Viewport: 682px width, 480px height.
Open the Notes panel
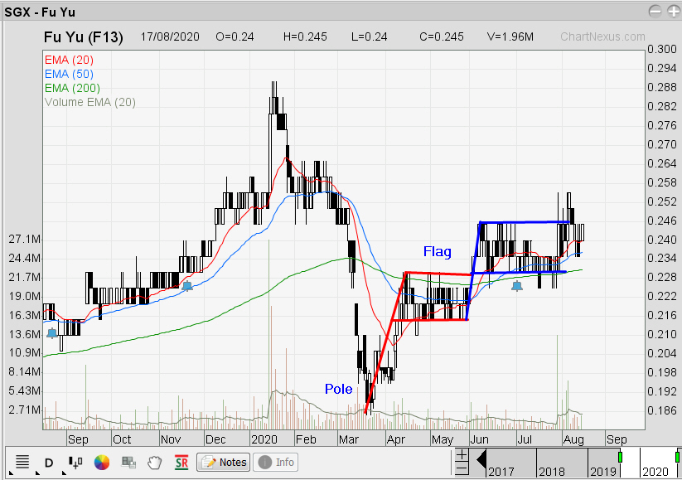coord(224,462)
